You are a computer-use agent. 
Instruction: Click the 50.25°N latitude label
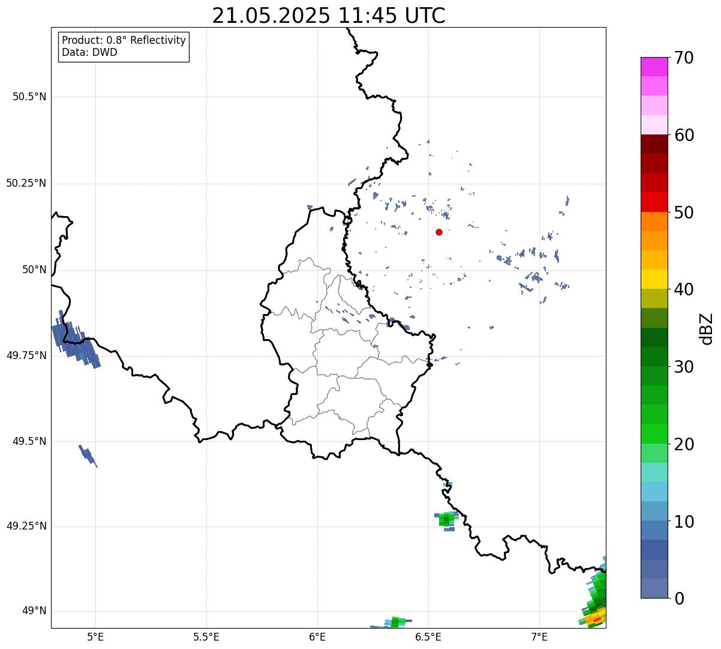pos(26,183)
